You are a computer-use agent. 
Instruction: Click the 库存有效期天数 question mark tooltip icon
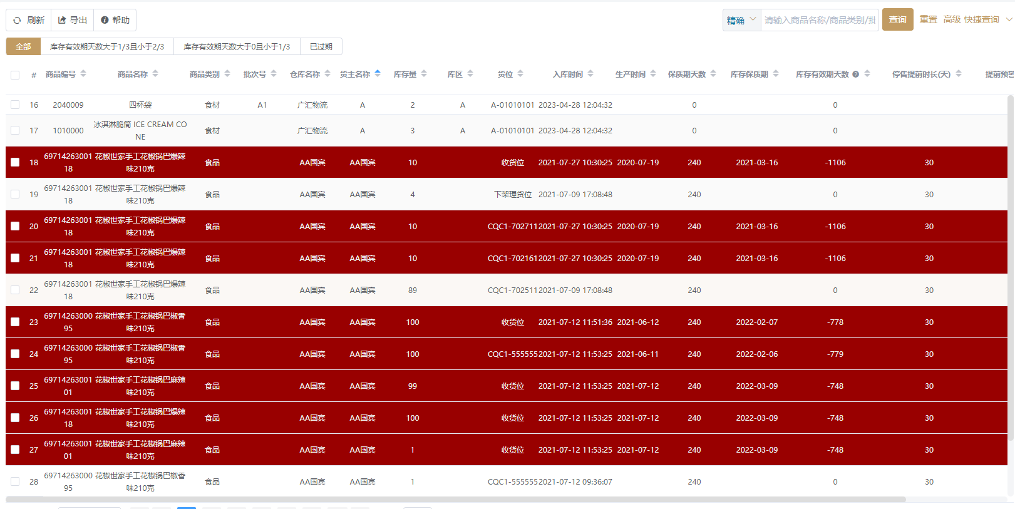coord(856,75)
